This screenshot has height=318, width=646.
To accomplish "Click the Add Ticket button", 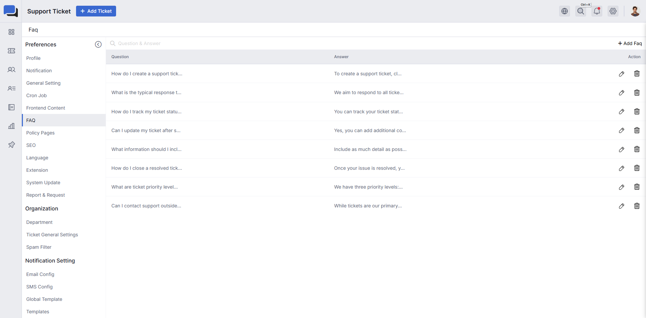I will tap(96, 11).
